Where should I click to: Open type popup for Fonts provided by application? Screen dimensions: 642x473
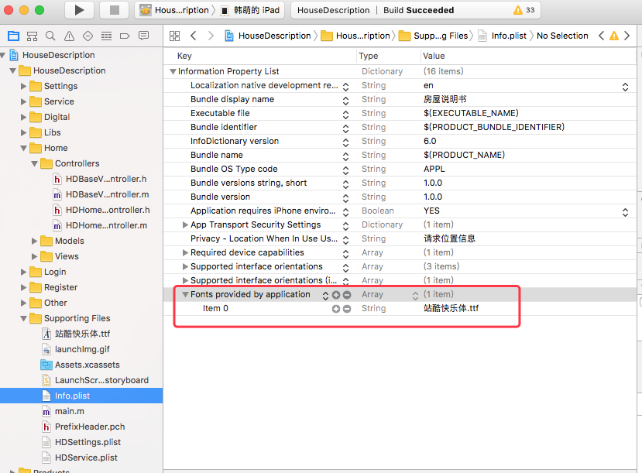click(x=415, y=295)
